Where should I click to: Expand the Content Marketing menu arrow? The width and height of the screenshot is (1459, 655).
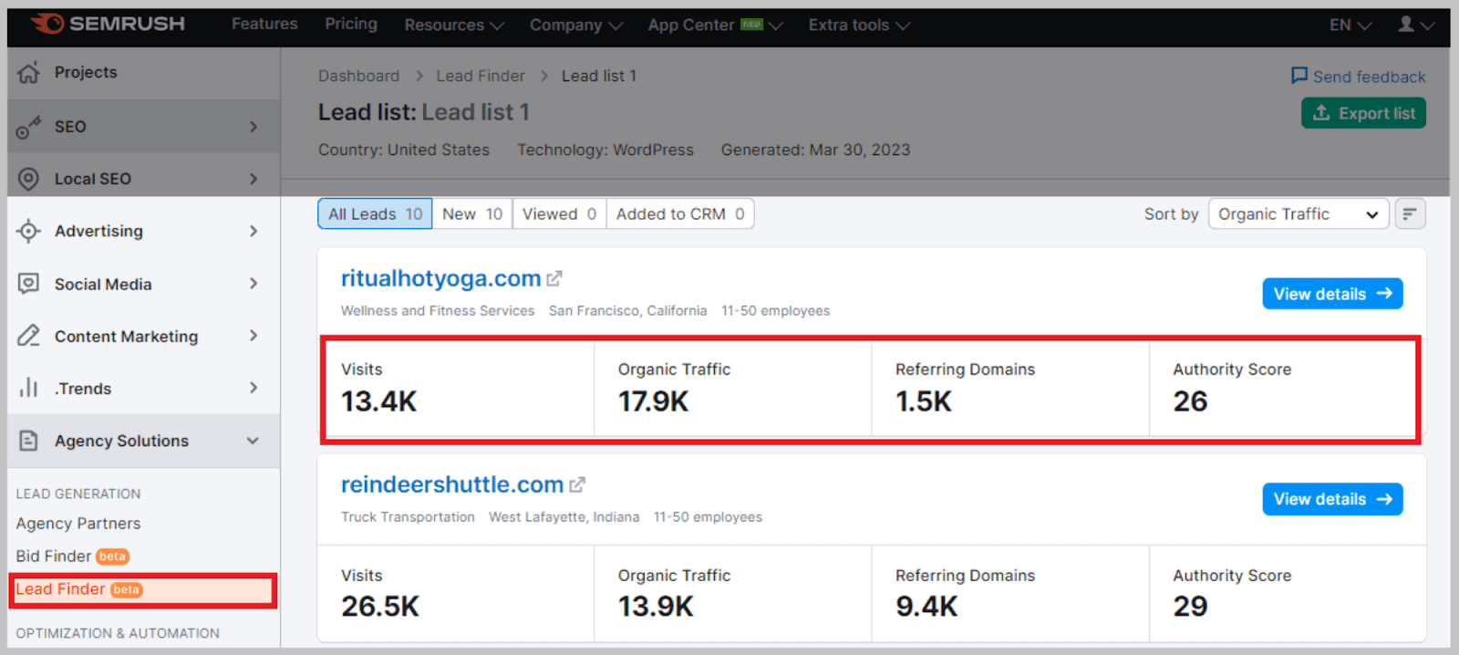254,336
